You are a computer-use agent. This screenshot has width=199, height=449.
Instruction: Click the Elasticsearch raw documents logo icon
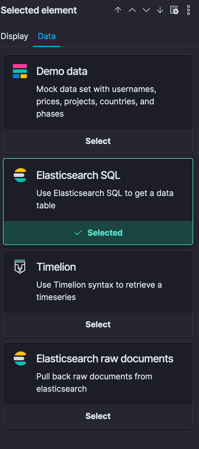[x=20, y=358]
